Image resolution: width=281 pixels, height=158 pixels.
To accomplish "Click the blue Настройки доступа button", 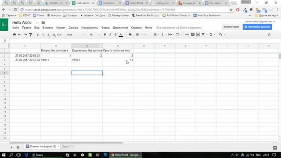I will [257, 27].
